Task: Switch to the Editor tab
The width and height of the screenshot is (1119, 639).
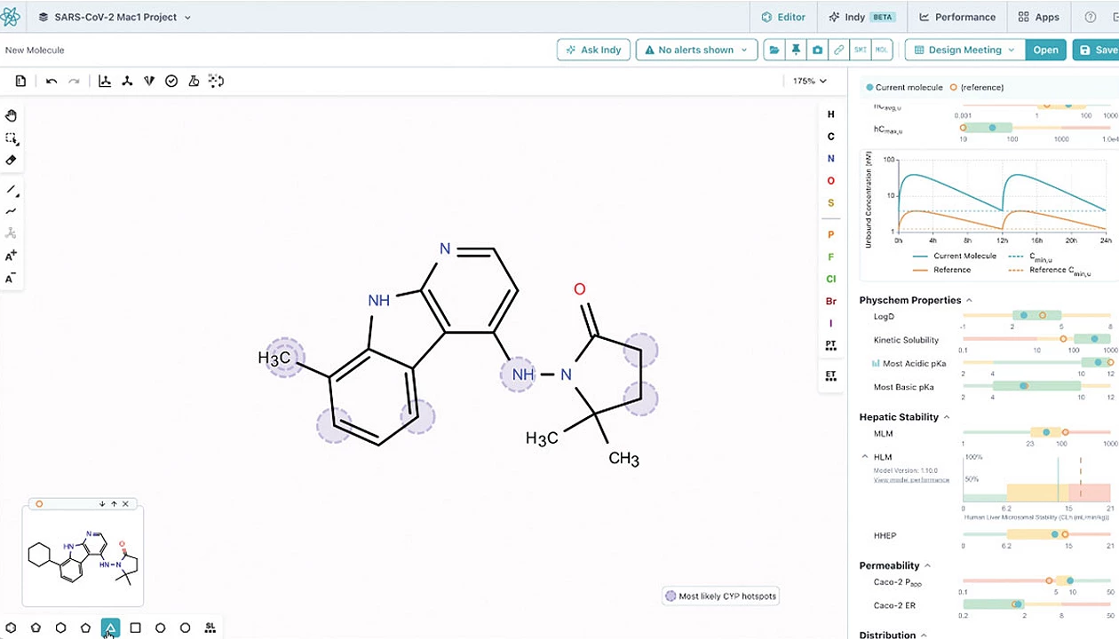Action: point(783,17)
